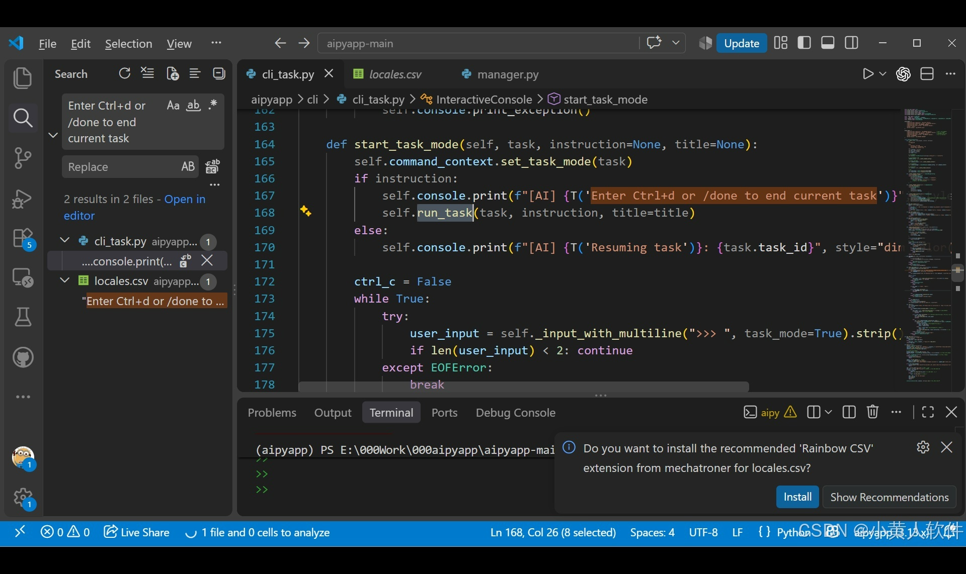Open the Selection menu
Viewport: 966px width, 574px height.
(128, 44)
